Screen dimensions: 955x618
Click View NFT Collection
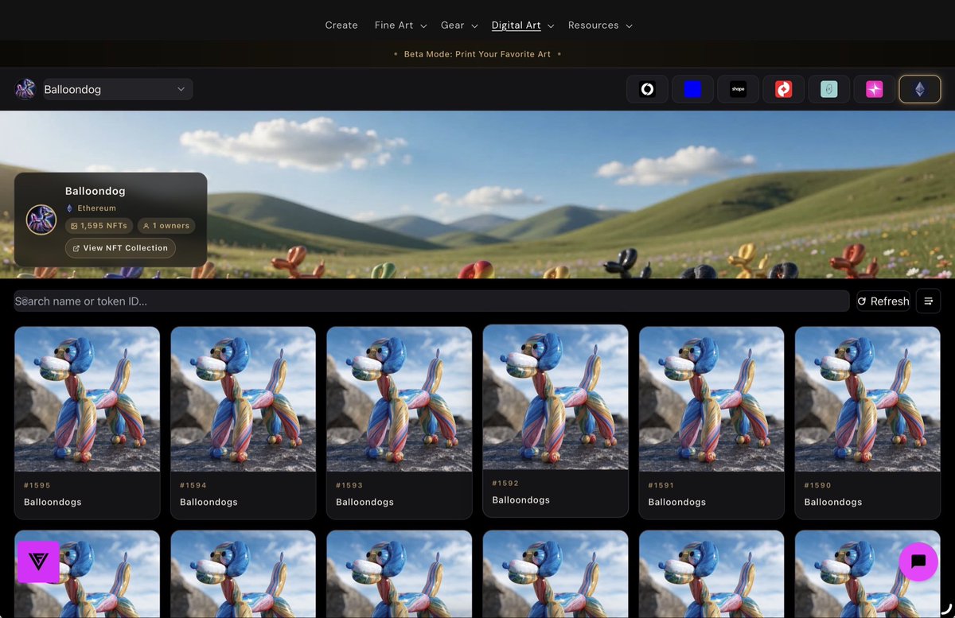pyautogui.click(x=120, y=248)
